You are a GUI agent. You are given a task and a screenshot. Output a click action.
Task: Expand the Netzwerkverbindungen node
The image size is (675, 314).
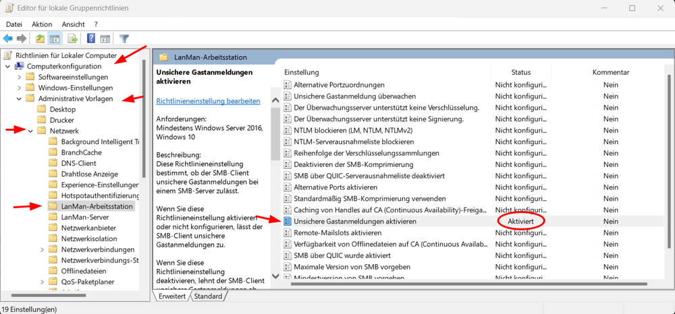pos(42,249)
